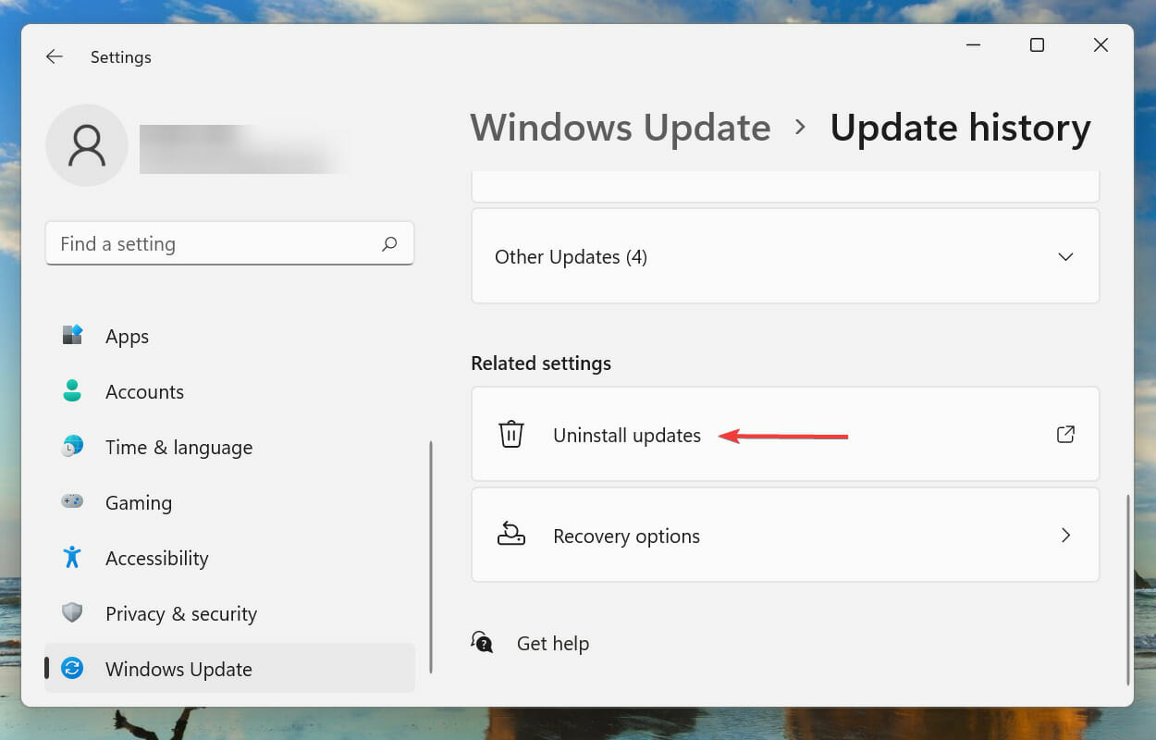Open Privacy & security settings
The image size is (1156, 740).
[229, 613]
